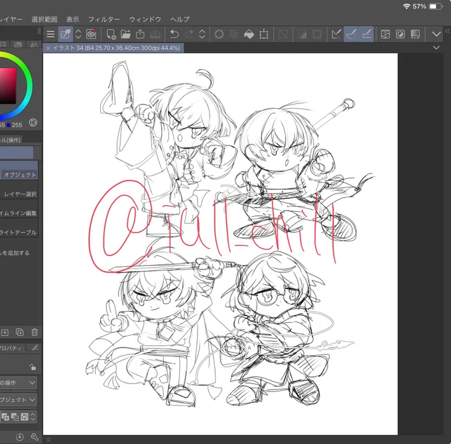
Task: Pick a shade in the red color square
Action: click(x=8, y=86)
